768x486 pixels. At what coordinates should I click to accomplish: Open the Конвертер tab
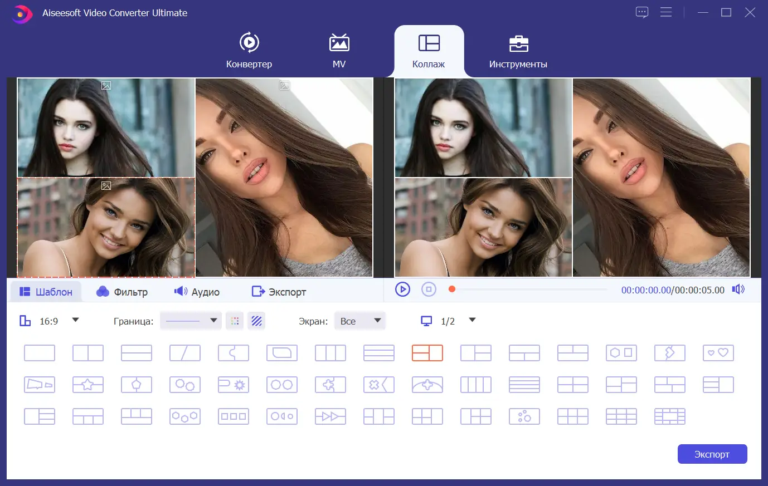pos(249,51)
